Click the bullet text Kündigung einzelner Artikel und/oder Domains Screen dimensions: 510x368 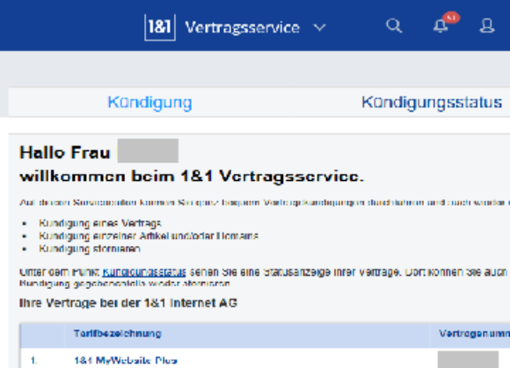point(149,235)
